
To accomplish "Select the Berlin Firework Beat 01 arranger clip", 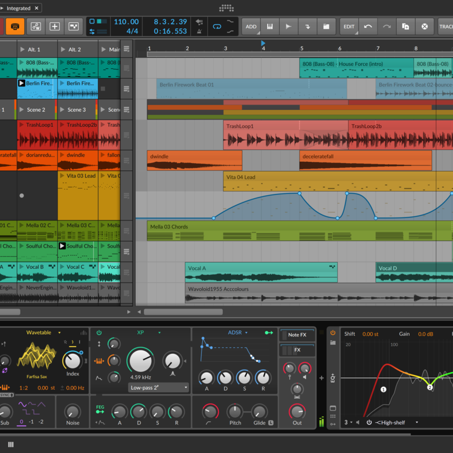I will click(x=251, y=89).
